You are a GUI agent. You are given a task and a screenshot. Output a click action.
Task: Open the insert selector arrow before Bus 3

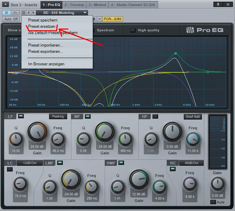(x=6, y=5)
